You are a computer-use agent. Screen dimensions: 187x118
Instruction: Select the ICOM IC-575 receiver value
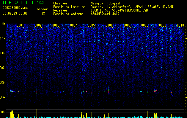(x=120, y=10)
